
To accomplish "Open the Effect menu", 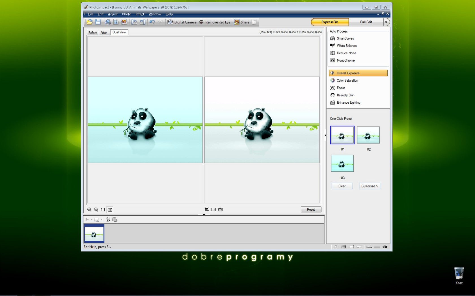I will [140, 14].
